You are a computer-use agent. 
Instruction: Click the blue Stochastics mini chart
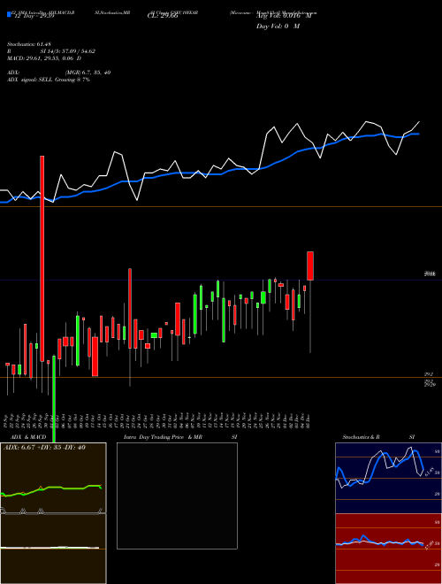tap(388, 478)
